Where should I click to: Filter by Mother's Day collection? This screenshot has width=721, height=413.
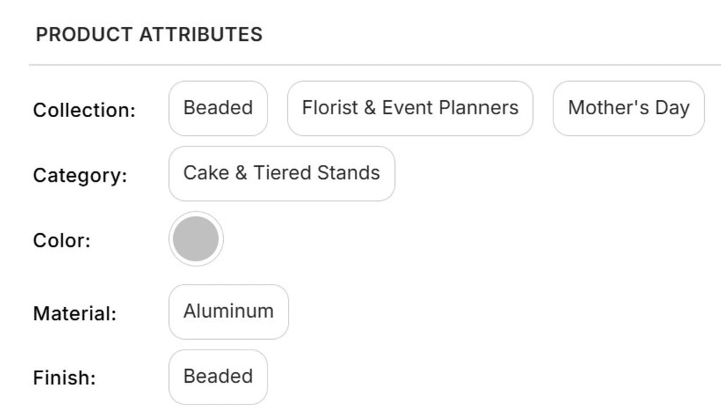[628, 109]
